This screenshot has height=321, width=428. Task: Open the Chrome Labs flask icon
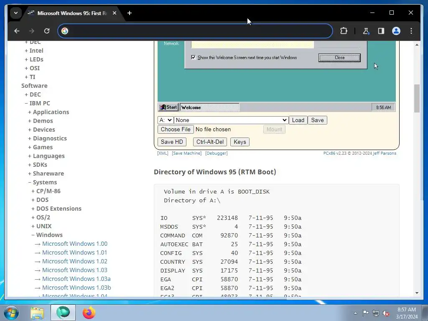[366, 31]
